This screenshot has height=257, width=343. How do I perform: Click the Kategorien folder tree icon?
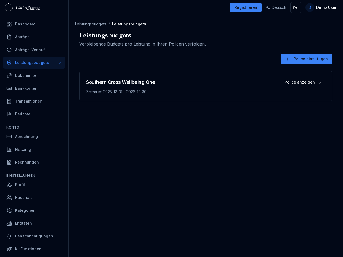(9, 210)
